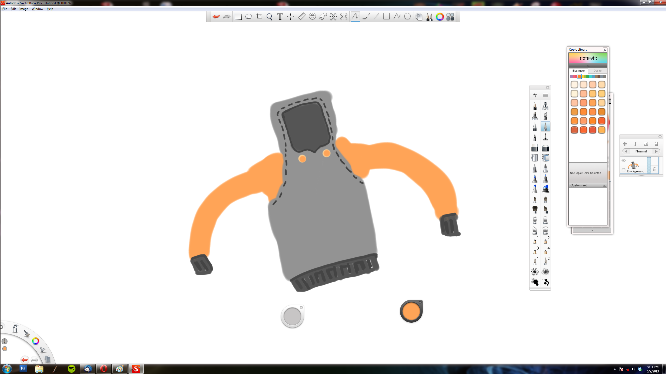666x374 pixels.
Task: Activate the Zoom magnifier tool
Action: 269,17
